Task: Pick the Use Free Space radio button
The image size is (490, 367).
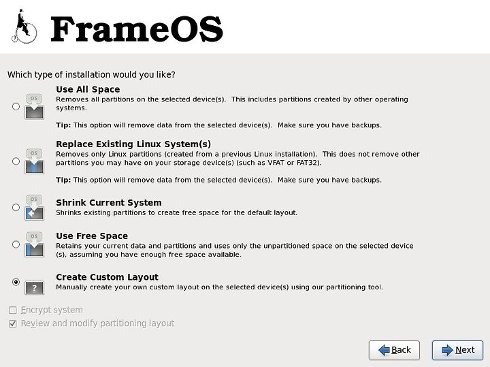Action: 16,244
